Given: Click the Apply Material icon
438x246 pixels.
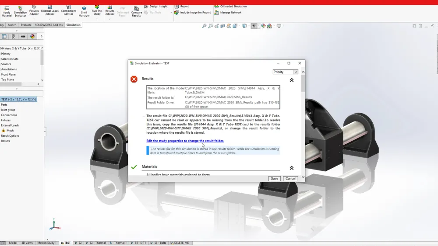Looking at the screenshot, I should 7,11.
